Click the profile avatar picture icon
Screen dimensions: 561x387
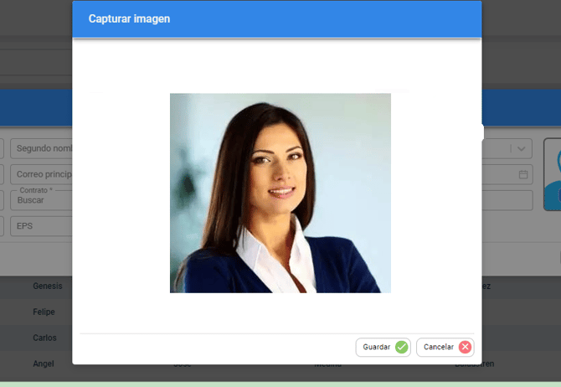coord(553,174)
